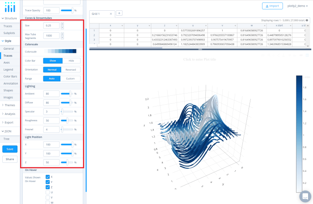
Task: Click the blue Save button
Action: tap(10, 149)
